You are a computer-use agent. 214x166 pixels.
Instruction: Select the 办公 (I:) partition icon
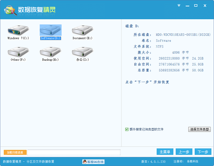[x=82, y=53]
